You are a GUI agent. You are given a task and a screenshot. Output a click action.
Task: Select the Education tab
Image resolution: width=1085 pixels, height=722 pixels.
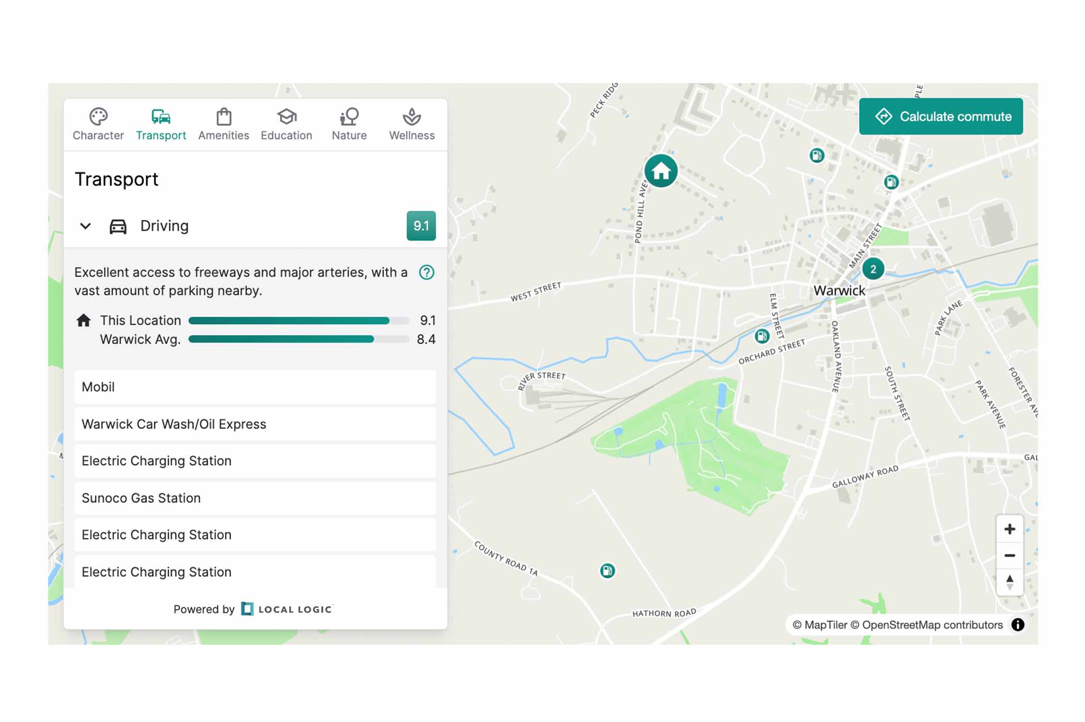click(x=286, y=125)
